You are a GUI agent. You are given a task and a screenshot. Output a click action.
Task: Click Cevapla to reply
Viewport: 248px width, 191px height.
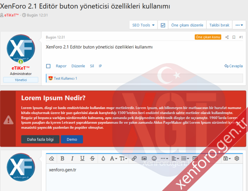234,66
